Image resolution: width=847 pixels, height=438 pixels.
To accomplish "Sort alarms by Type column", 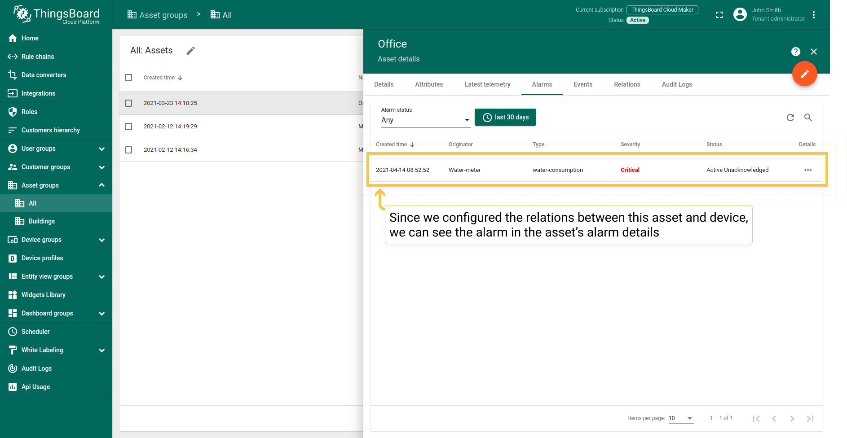I will (x=538, y=145).
